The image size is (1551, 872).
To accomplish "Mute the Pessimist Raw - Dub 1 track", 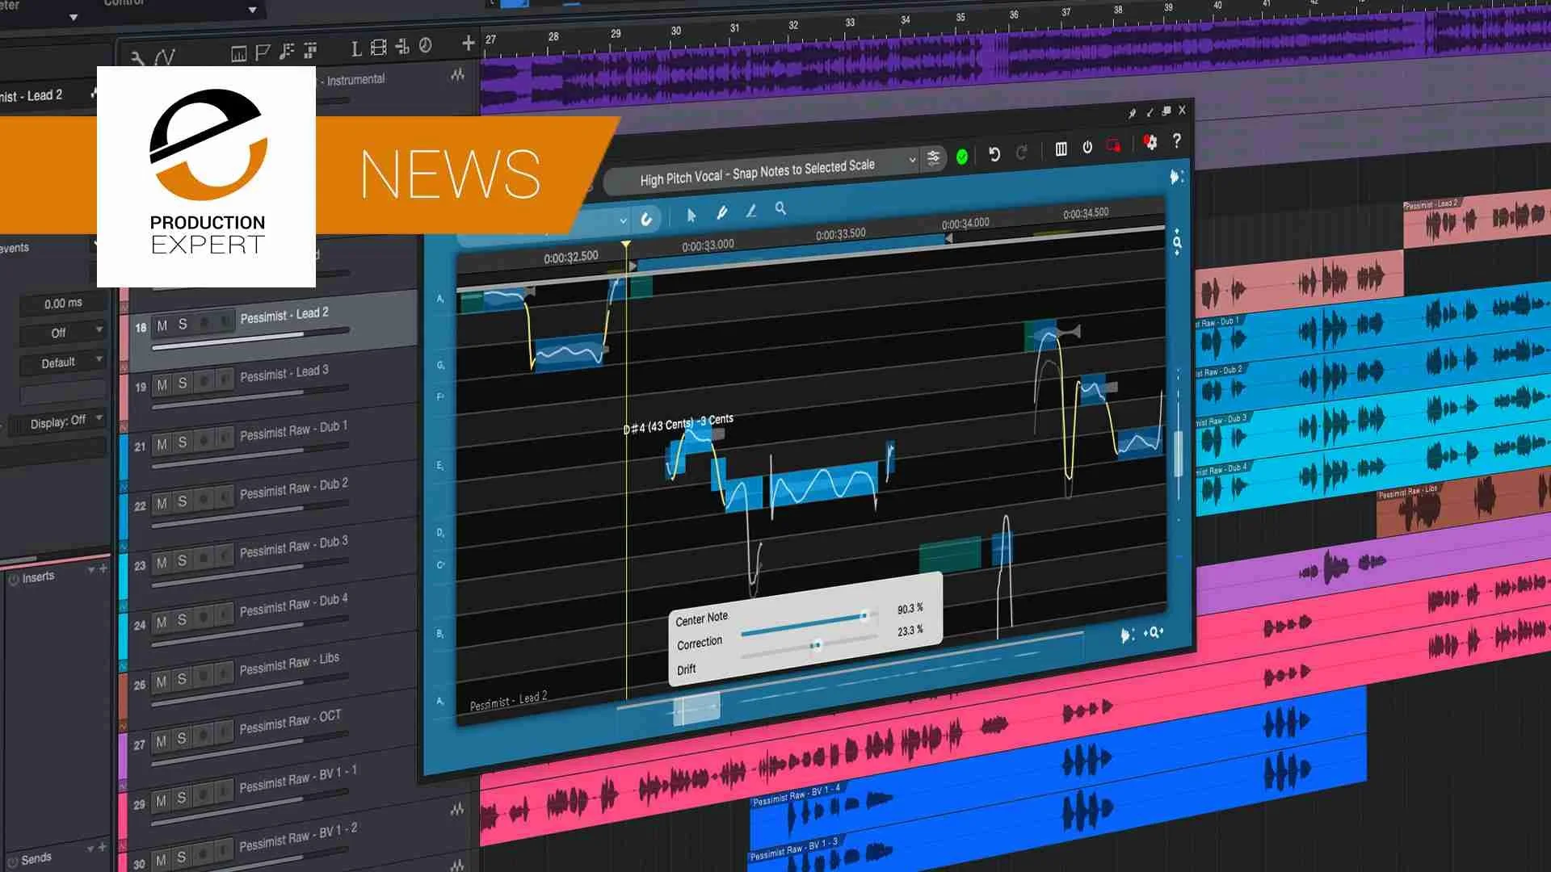I will 162,443.
